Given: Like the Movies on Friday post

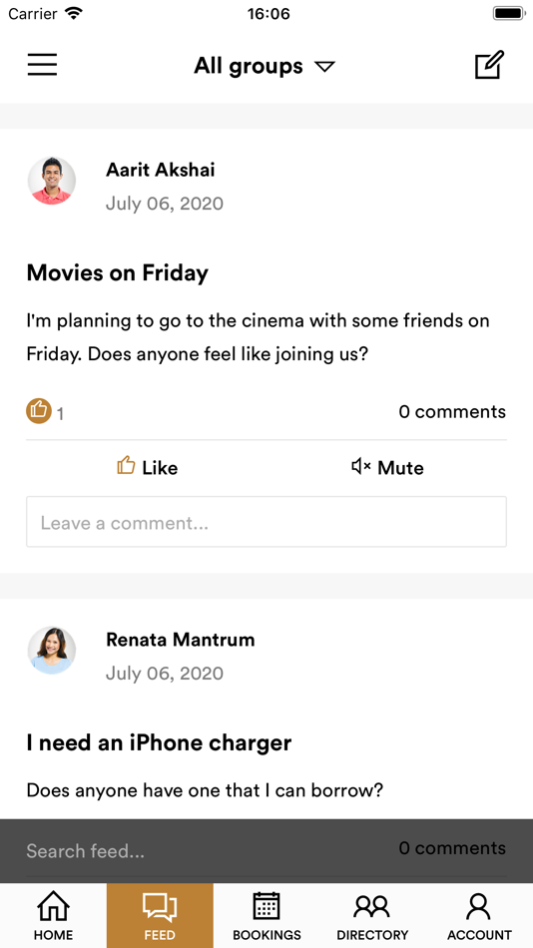Looking at the screenshot, I should [x=147, y=467].
